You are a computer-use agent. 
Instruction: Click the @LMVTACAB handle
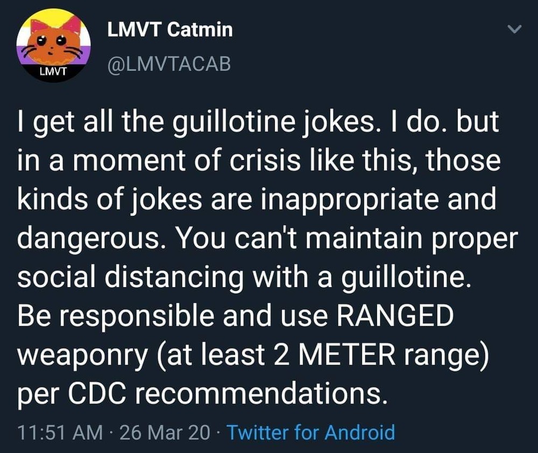(x=169, y=64)
